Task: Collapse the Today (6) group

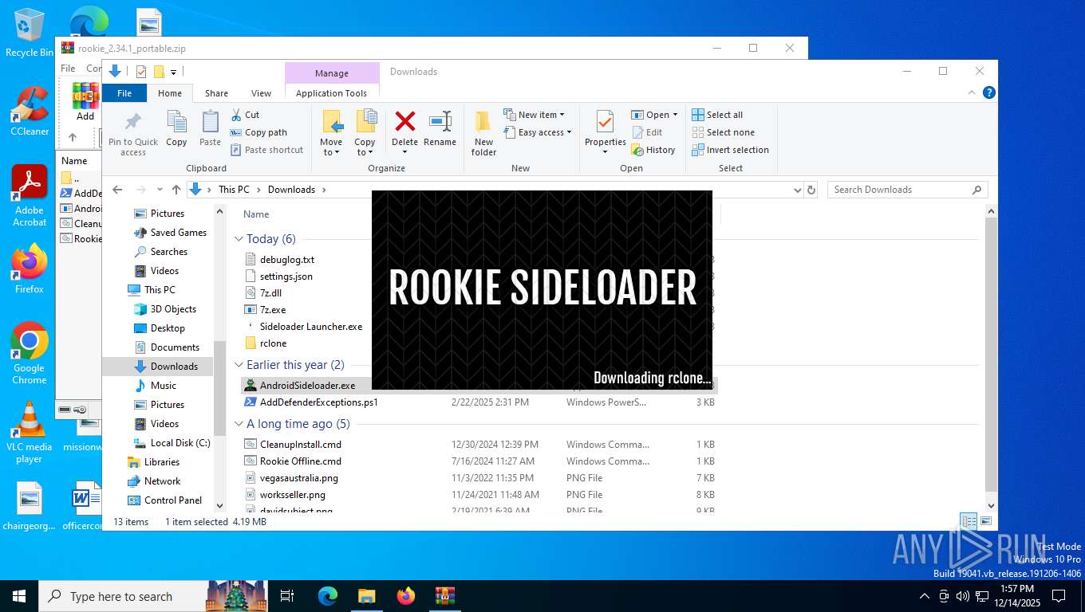Action: [239, 239]
